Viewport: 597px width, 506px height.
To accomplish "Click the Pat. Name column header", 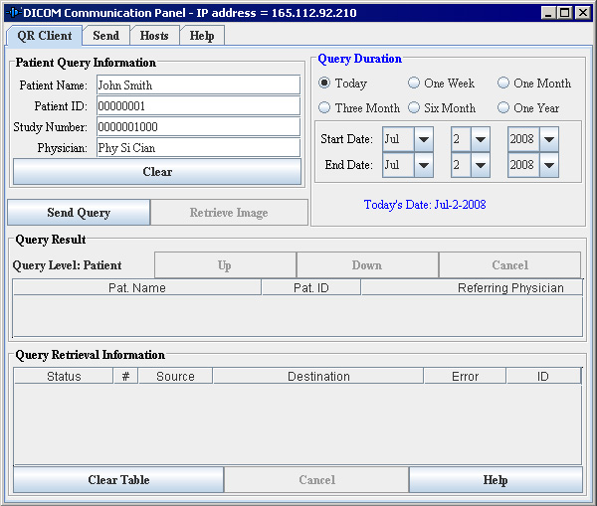I will (136, 288).
